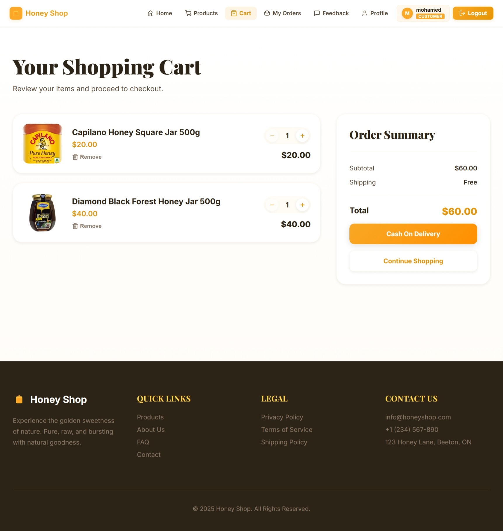Open the Home navigation item

point(160,13)
